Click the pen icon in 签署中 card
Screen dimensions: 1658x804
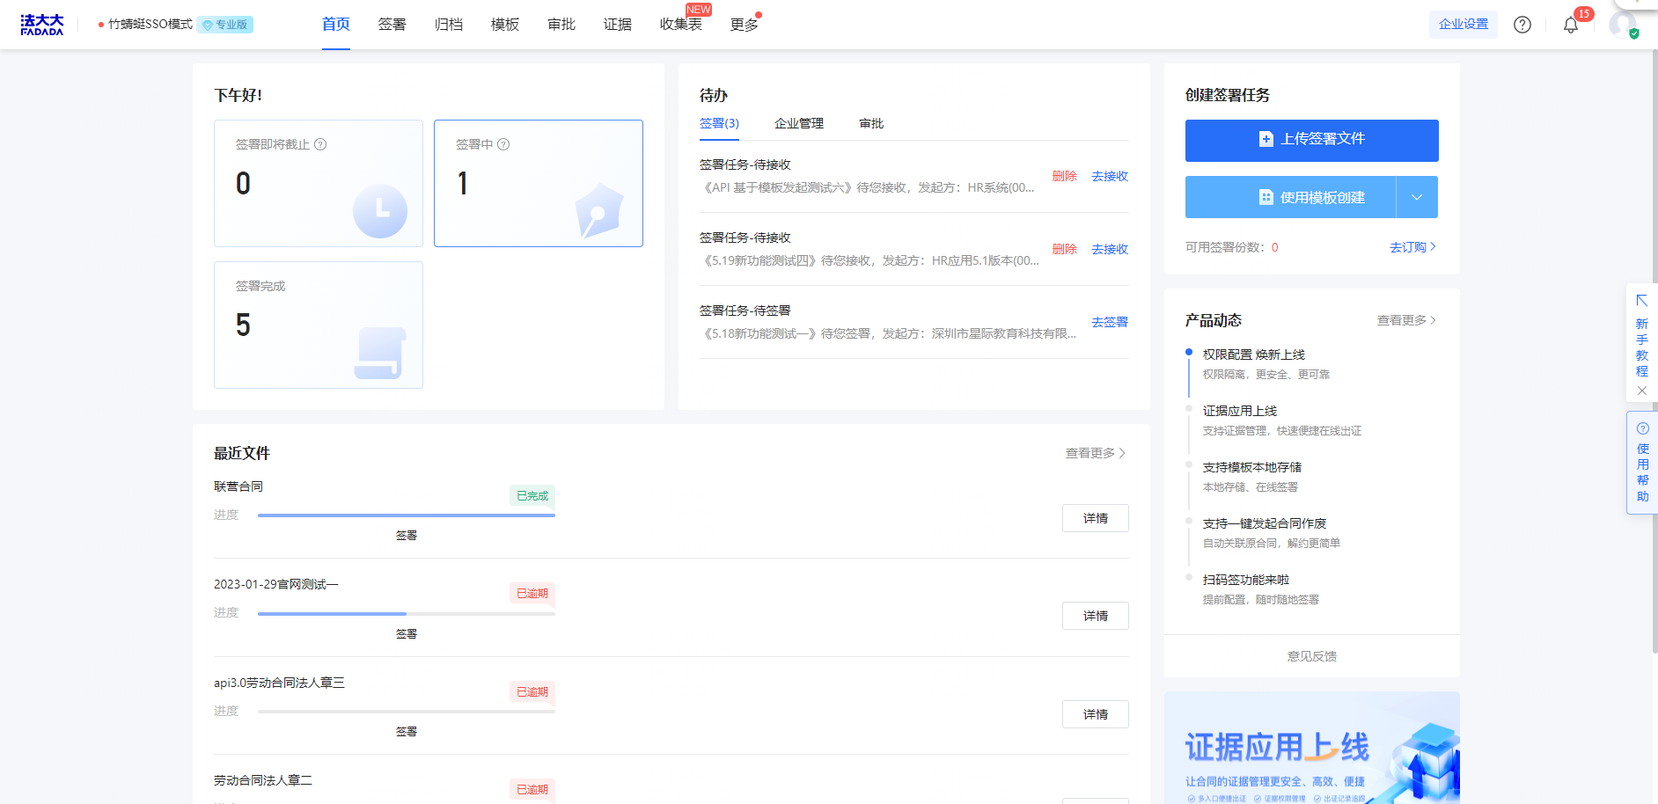pyautogui.click(x=599, y=211)
